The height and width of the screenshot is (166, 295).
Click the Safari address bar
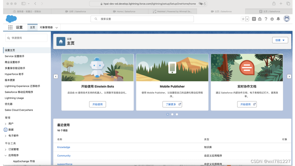(148, 4)
